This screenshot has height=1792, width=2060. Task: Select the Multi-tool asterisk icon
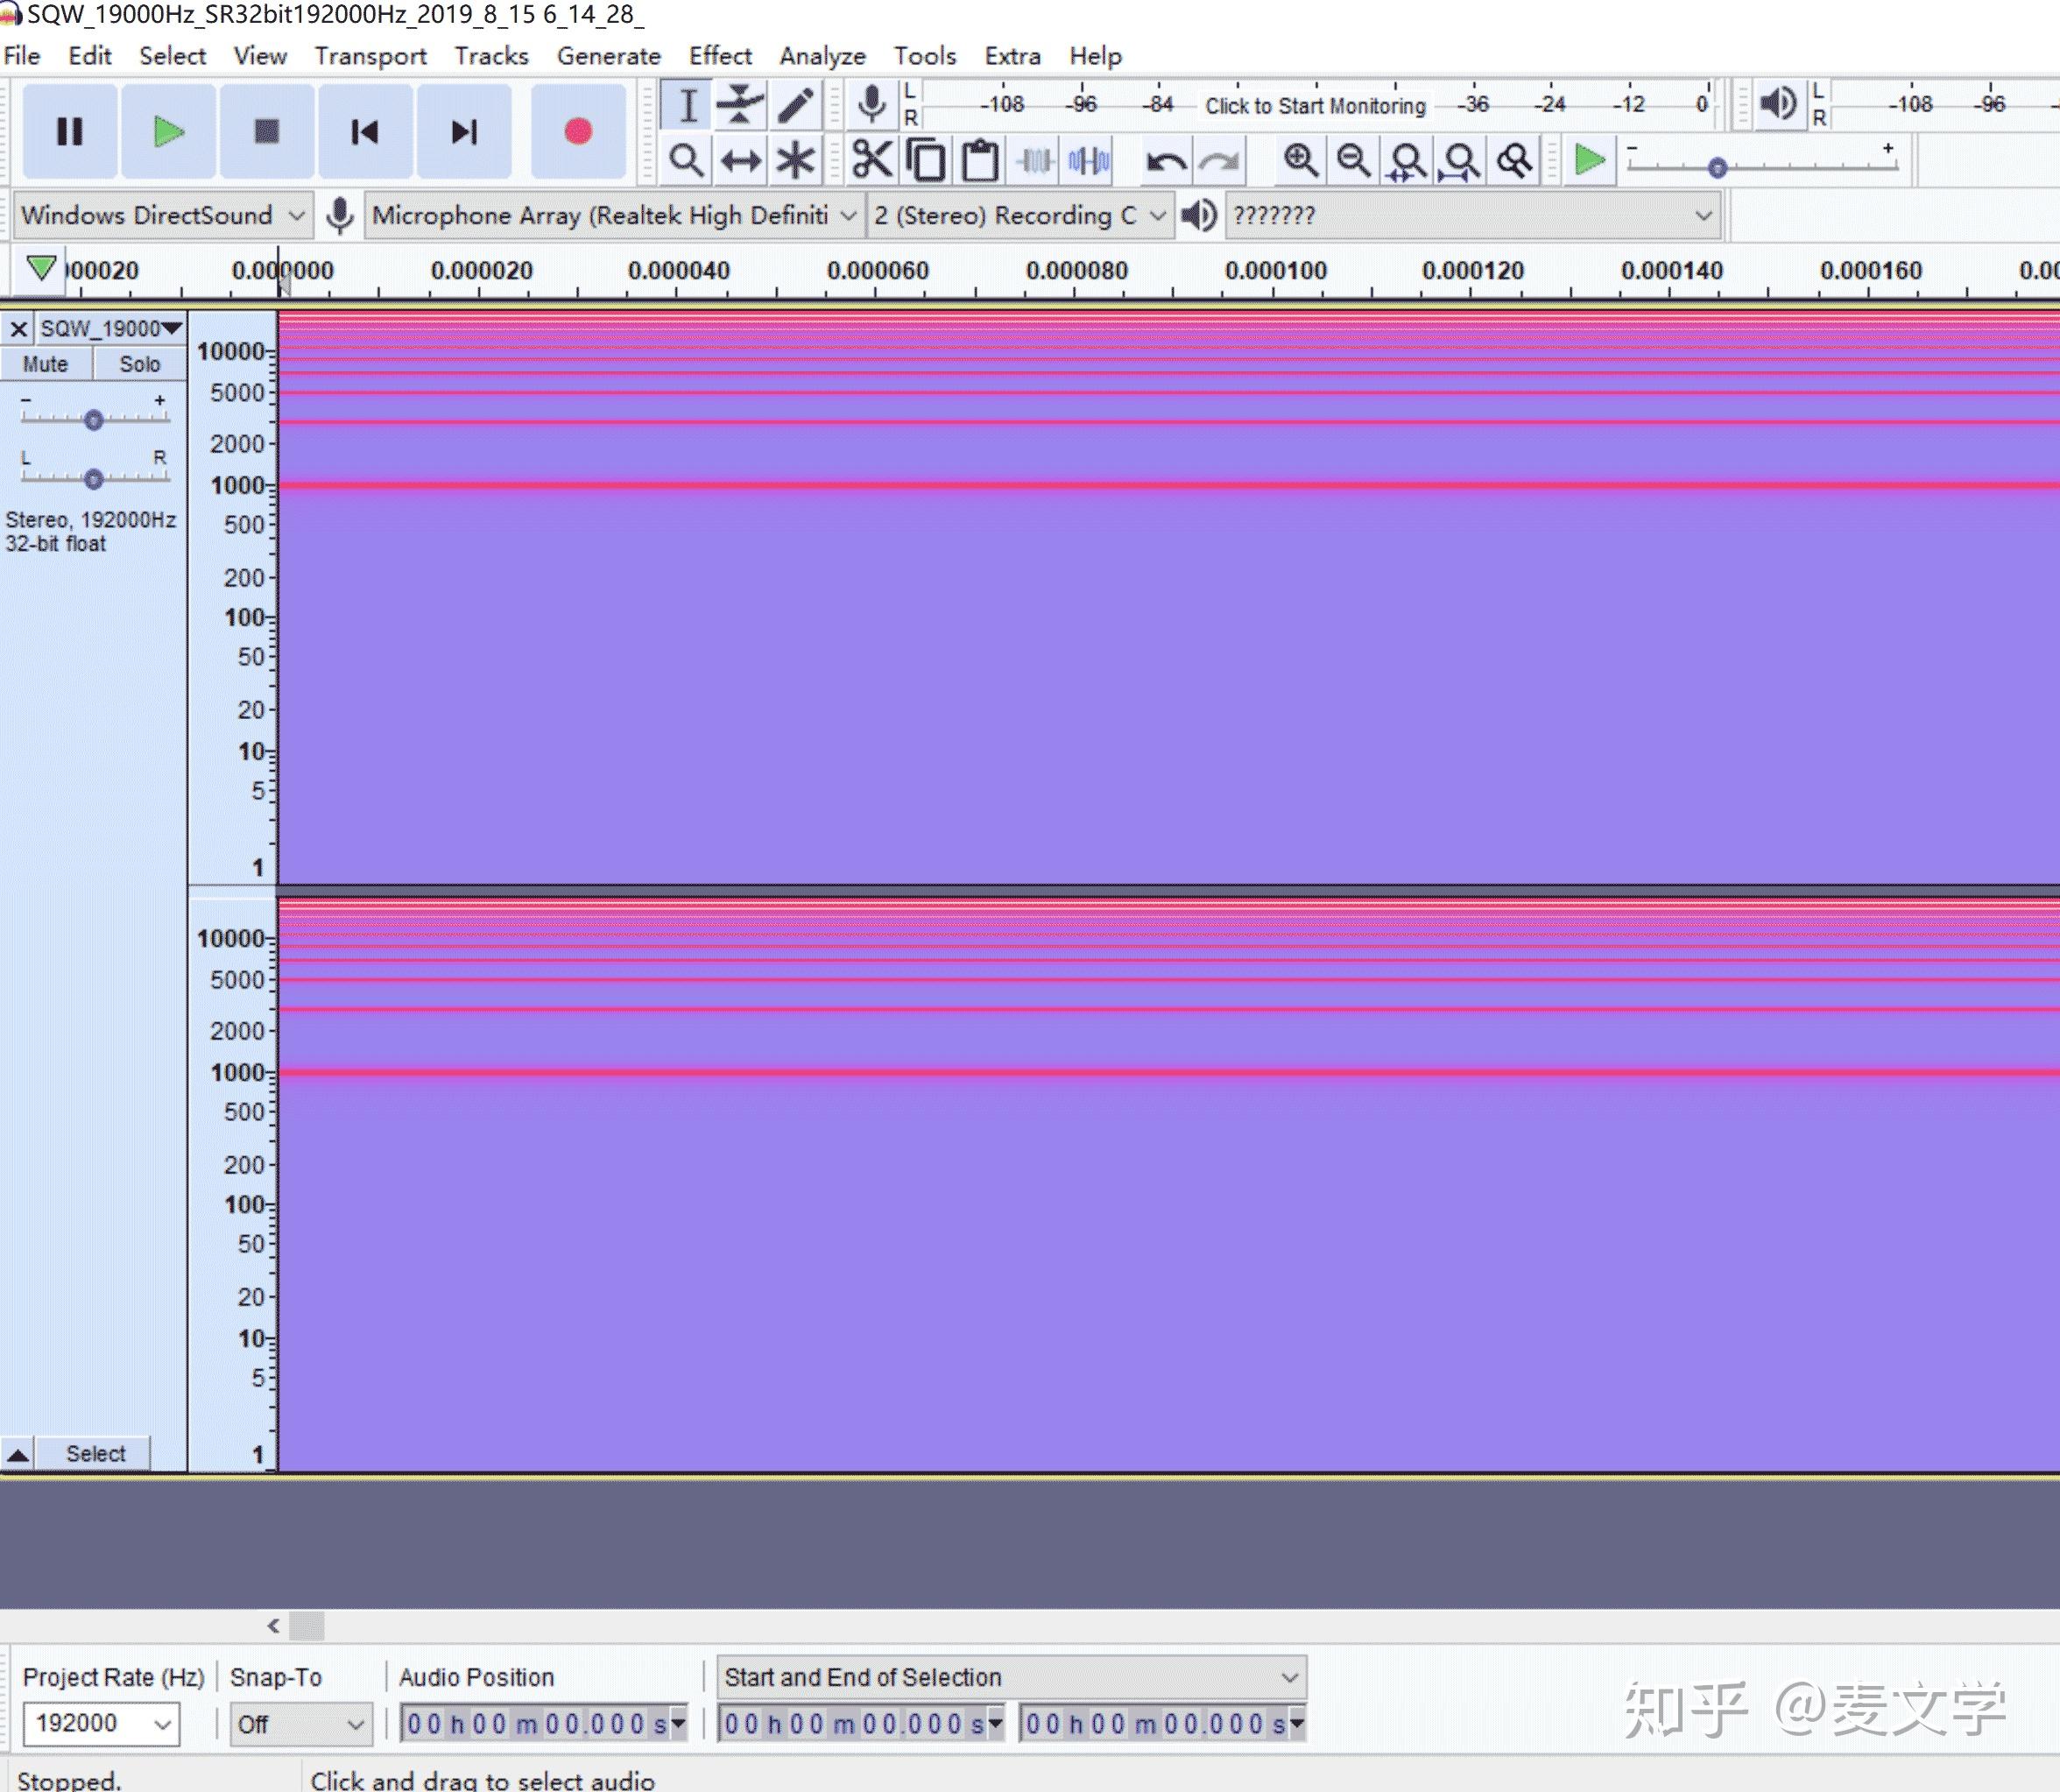pyautogui.click(x=795, y=160)
